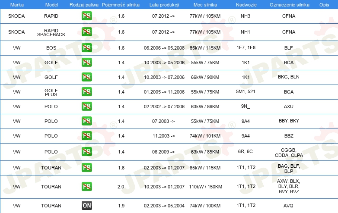Click the petrol icon in RAPID SPACEBACK row

86,32
